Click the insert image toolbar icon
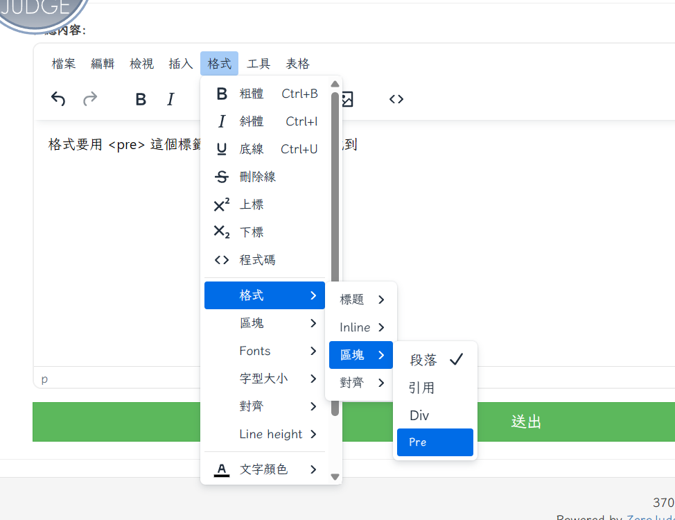The image size is (675, 520). coord(347,99)
